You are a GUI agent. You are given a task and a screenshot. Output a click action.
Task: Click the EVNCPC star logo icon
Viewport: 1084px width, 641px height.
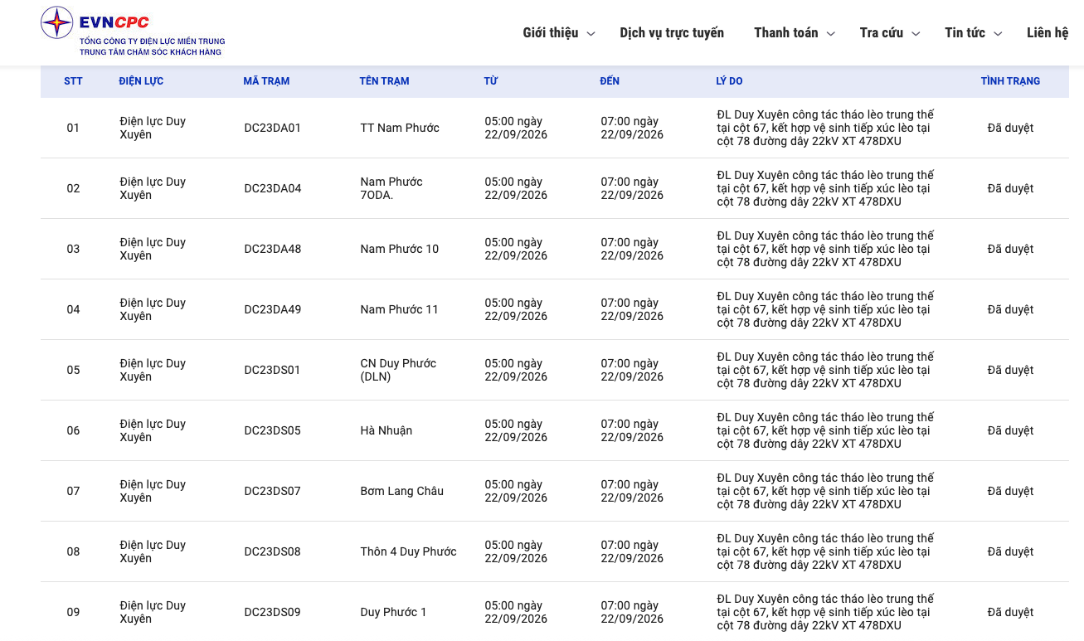tap(57, 22)
